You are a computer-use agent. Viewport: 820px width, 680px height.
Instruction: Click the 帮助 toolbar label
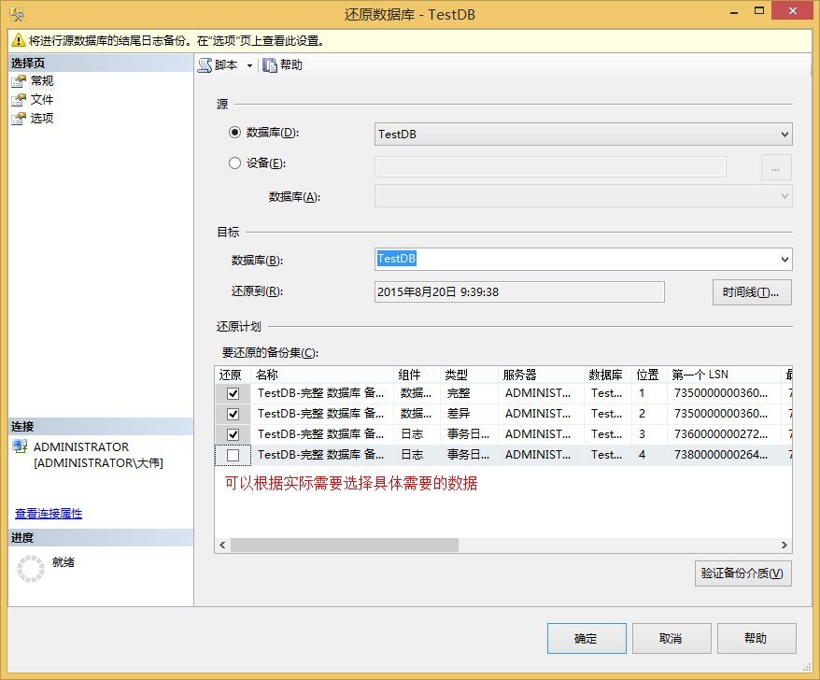pyautogui.click(x=291, y=64)
